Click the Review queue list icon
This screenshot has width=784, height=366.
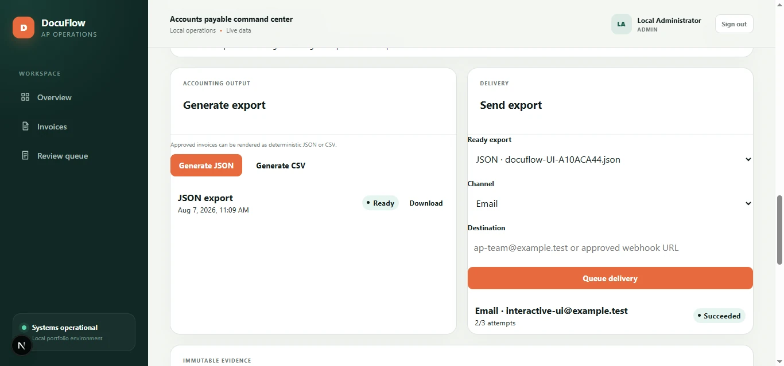(25, 156)
